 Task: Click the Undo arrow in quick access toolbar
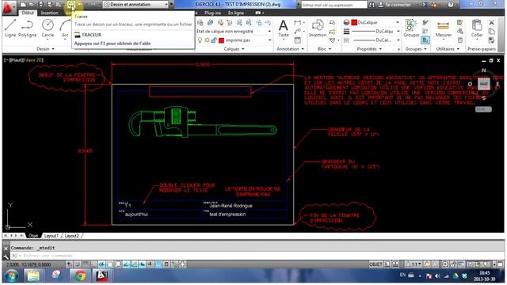[x=81, y=5]
